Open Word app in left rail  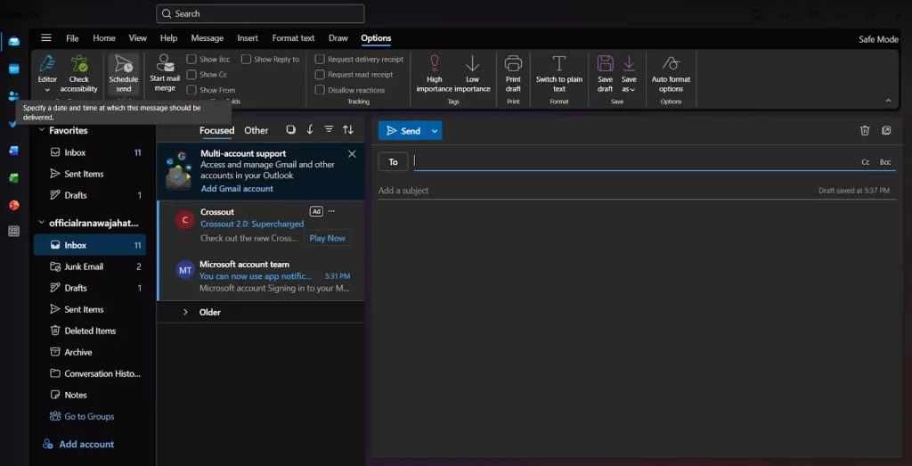tap(14, 151)
